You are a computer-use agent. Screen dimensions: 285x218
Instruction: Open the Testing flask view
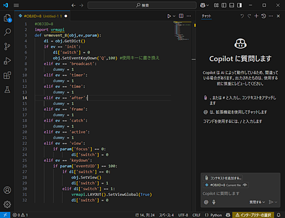pos(7,90)
